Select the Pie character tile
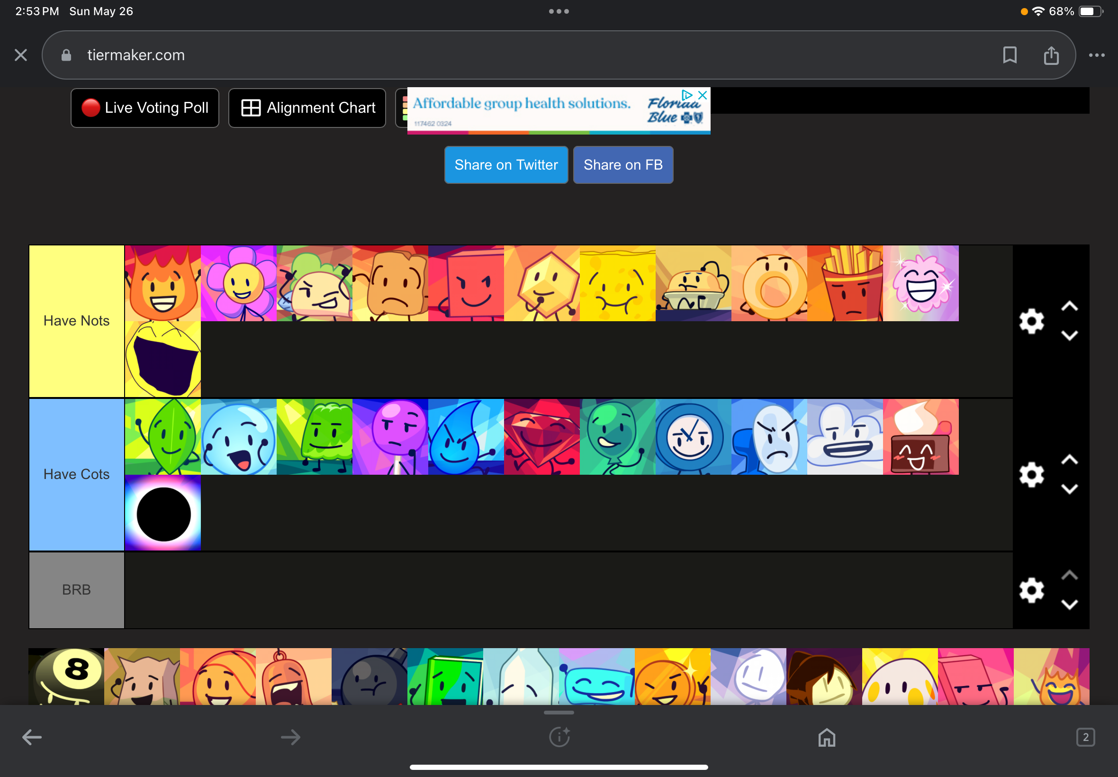Viewport: 1118px width, 777px height. 693,283
